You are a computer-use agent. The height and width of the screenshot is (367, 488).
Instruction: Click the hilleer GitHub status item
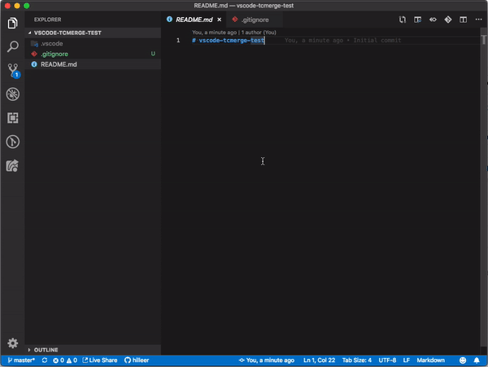tap(137, 360)
